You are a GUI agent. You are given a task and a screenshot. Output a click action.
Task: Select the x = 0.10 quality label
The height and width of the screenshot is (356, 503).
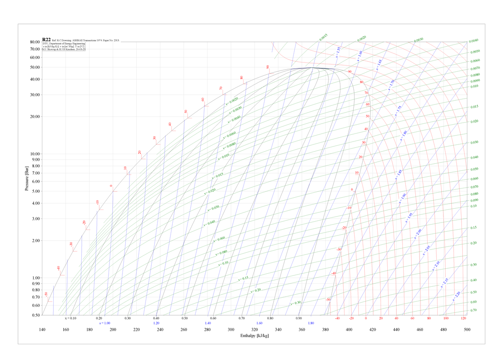[70, 319]
